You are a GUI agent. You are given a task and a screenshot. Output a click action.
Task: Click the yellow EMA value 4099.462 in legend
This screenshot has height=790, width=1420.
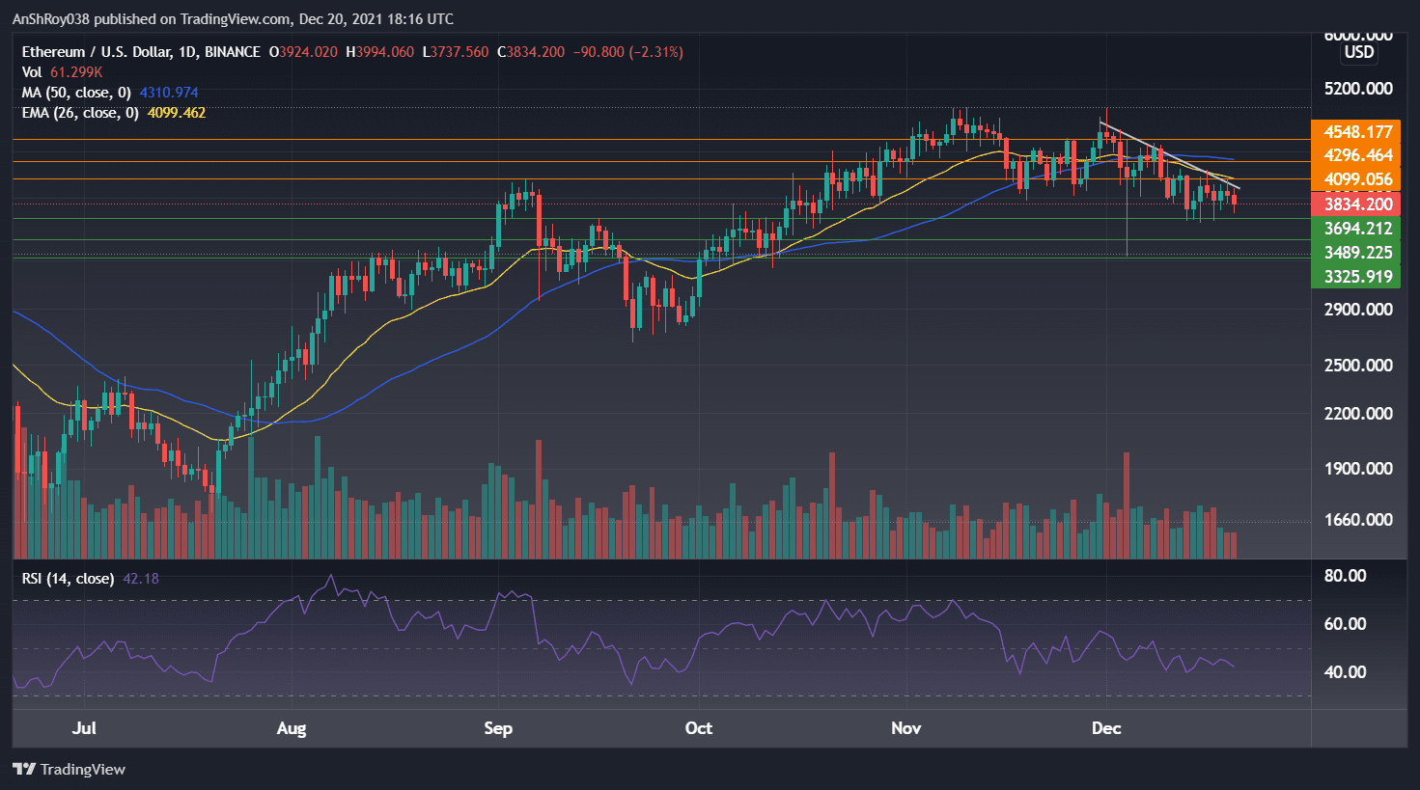point(178,113)
